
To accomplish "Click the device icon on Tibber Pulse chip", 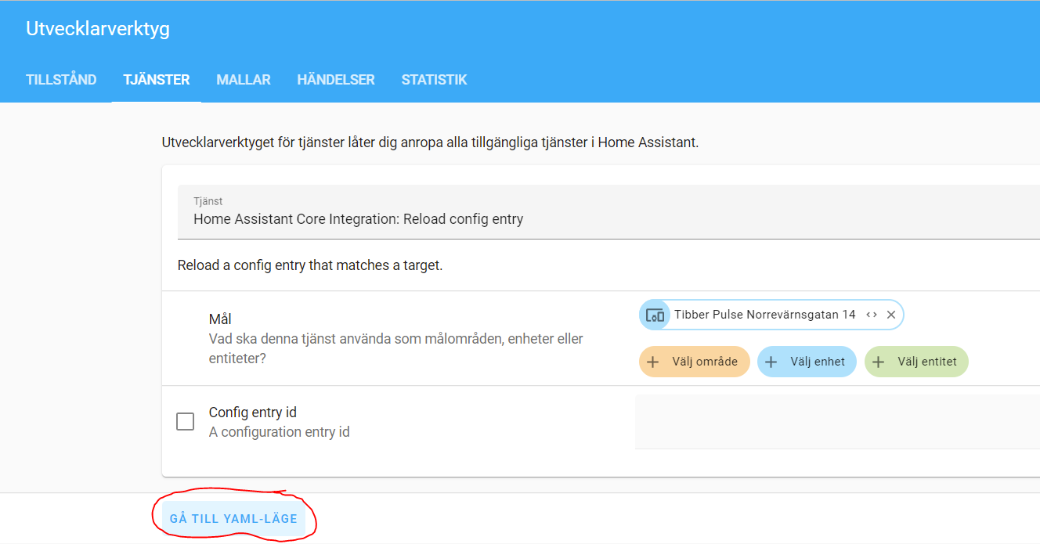I will click(x=655, y=314).
